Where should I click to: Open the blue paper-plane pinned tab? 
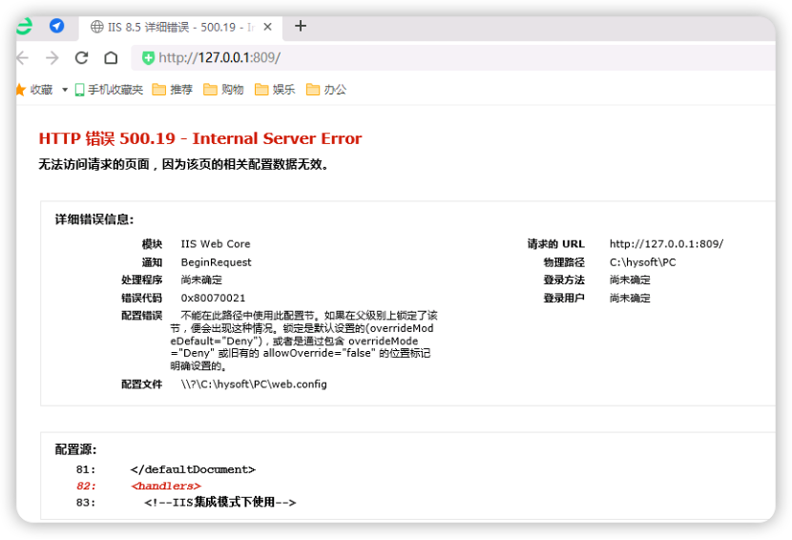tap(56, 26)
